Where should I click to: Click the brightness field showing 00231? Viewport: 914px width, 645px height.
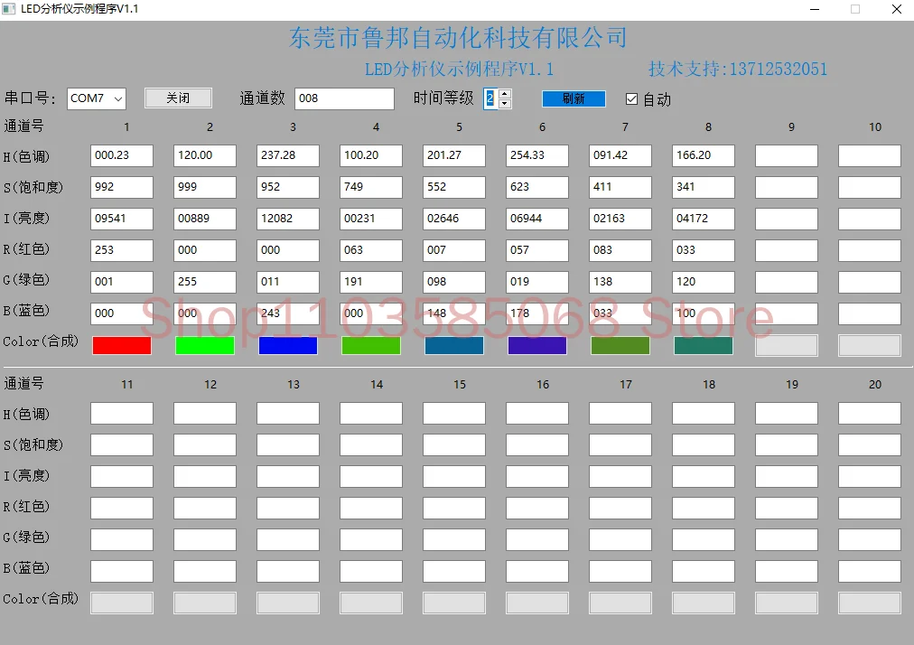[x=370, y=219]
